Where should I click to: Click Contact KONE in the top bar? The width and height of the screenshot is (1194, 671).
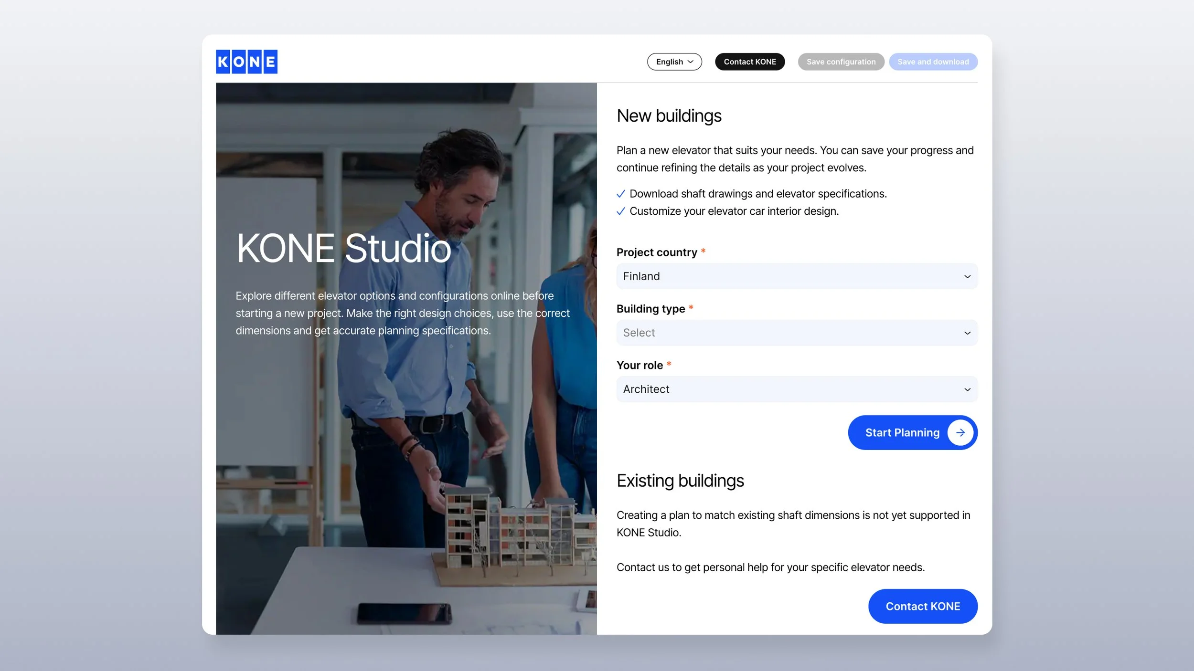point(749,62)
